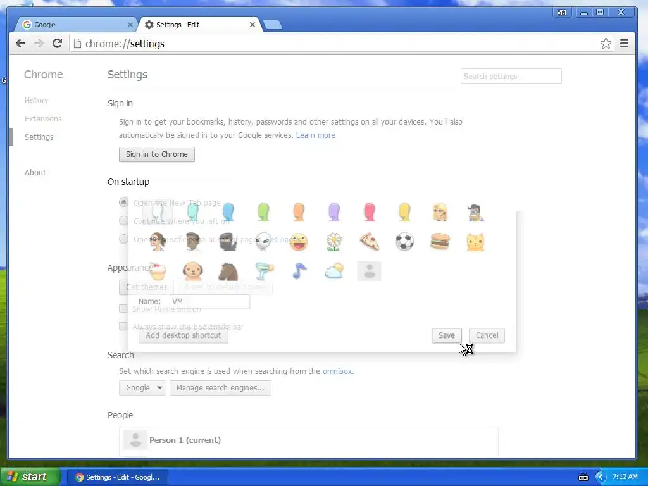Reload the current page
The image size is (648, 486).
click(57, 44)
